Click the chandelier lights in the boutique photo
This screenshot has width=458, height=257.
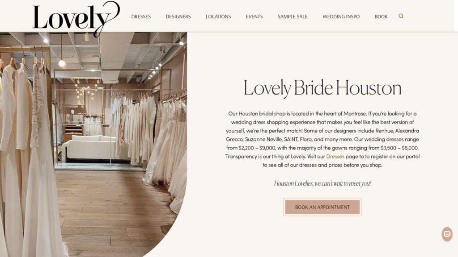[x=85, y=90]
